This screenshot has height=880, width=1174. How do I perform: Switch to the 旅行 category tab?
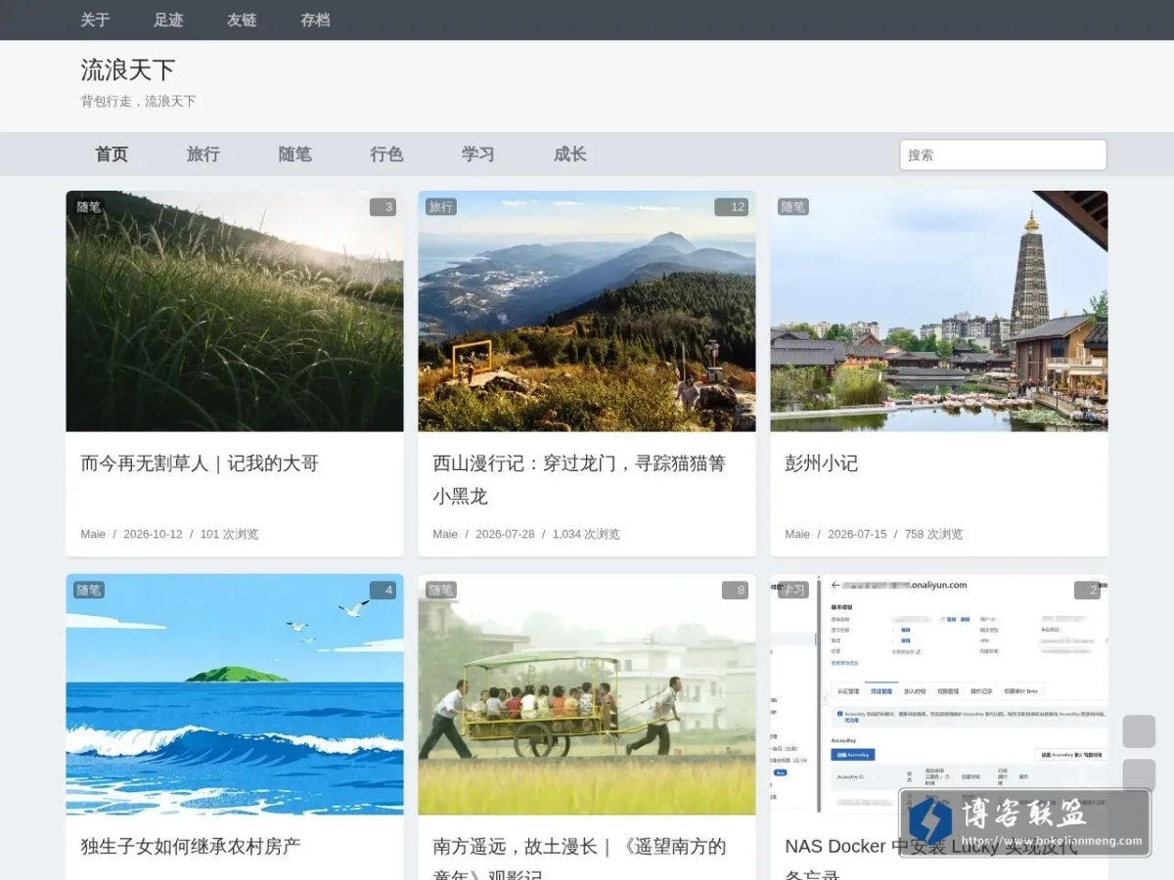(203, 154)
